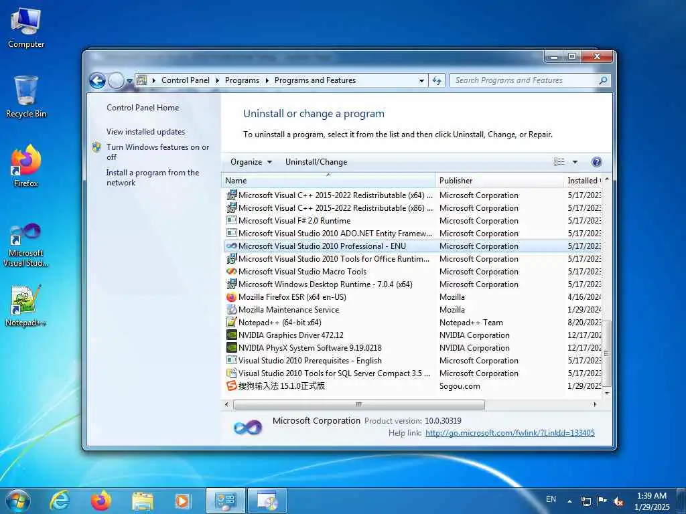Image resolution: width=686 pixels, height=514 pixels.
Task: Open Windows Media Player from the taskbar
Action: [x=182, y=501]
